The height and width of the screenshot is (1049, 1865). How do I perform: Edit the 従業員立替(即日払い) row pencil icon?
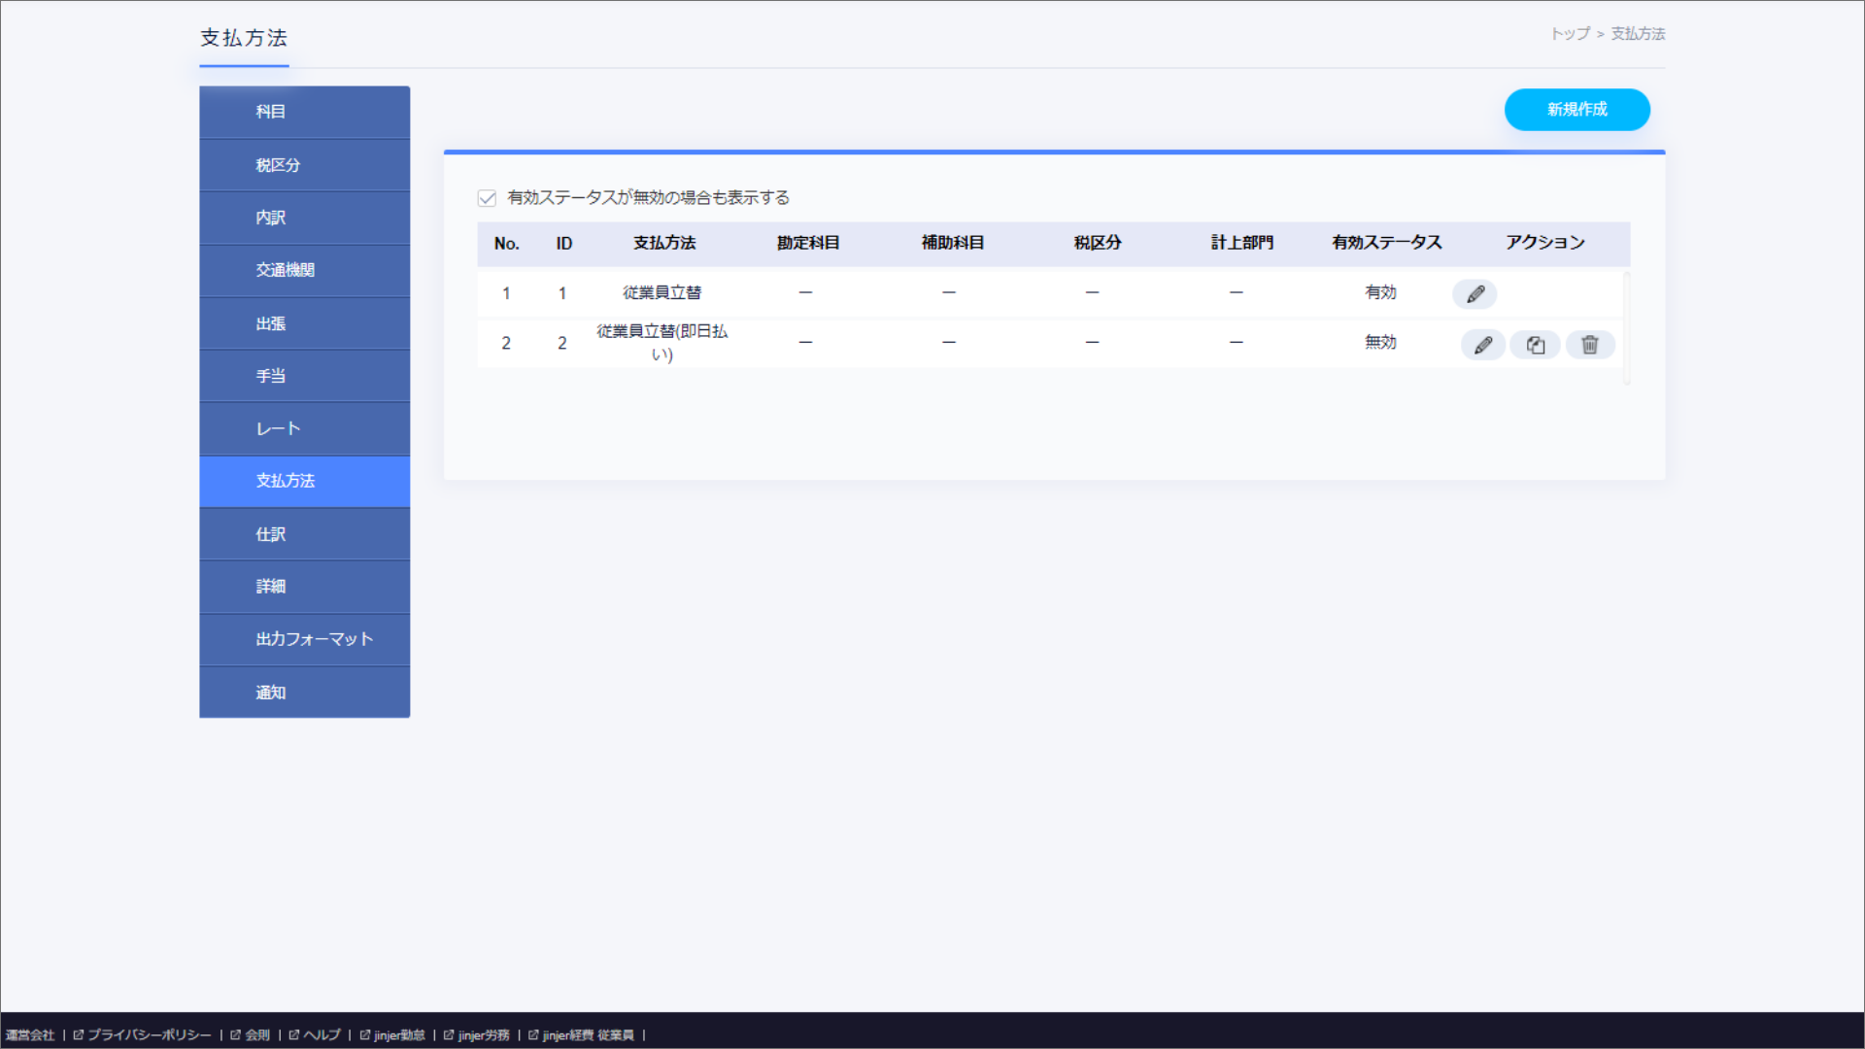pos(1482,345)
